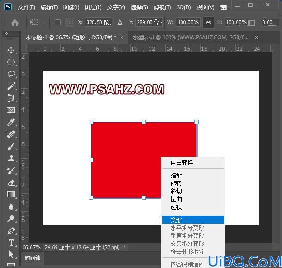Choose 缩放 in context menu
This screenshot has width=282, height=268.
click(x=193, y=175)
